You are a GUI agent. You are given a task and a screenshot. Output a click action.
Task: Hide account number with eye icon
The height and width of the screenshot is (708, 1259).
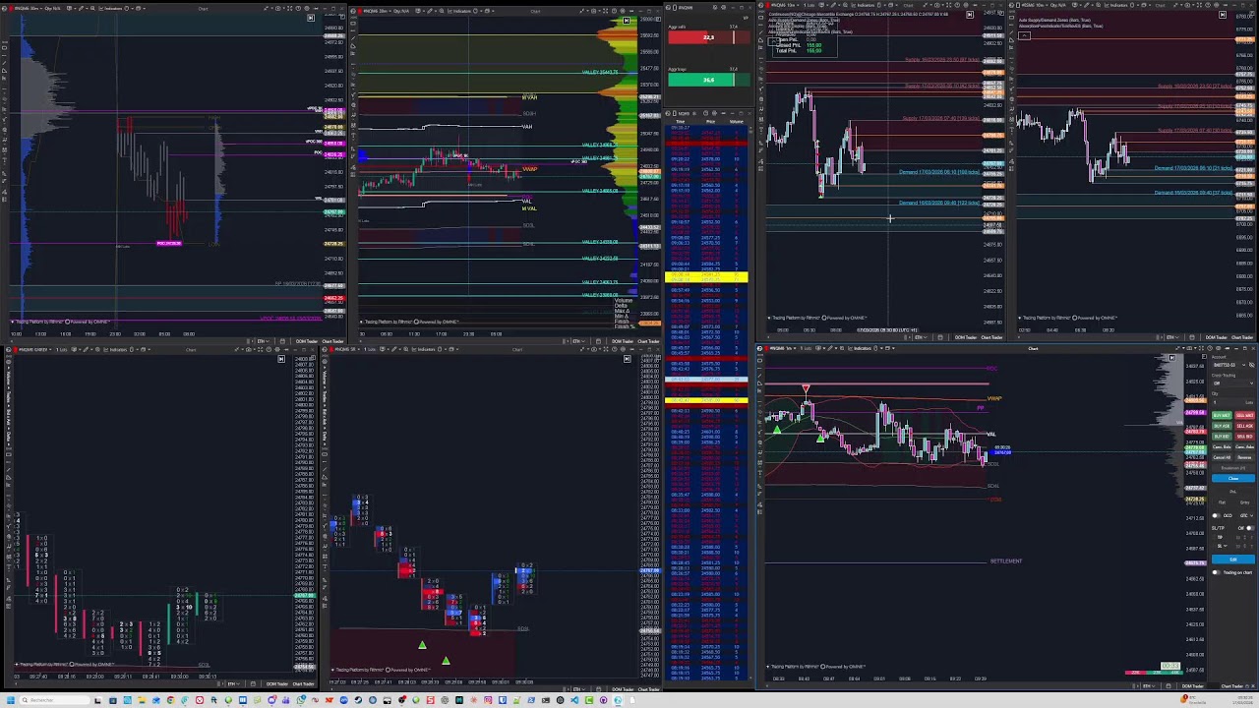point(1252,365)
